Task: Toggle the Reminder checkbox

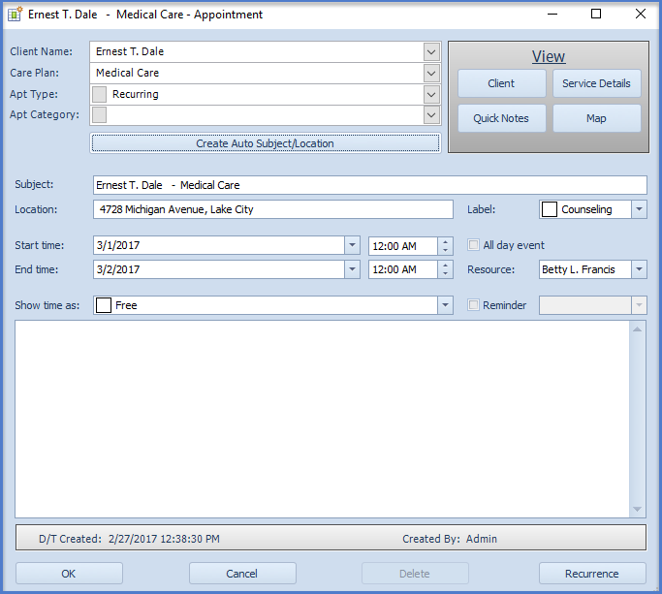Action: point(474,305)
